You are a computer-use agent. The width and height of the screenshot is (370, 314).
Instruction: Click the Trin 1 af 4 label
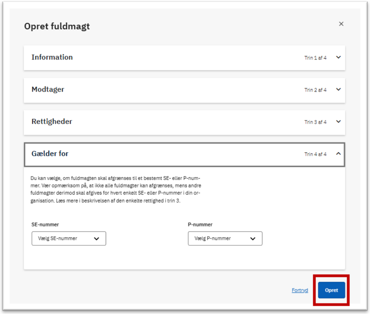315,58
